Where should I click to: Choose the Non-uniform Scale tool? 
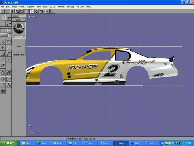(x=3, y=54)
